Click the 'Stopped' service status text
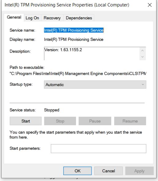Image resolution: width=158 pixels, height=181 pixels. click(52, 110)
